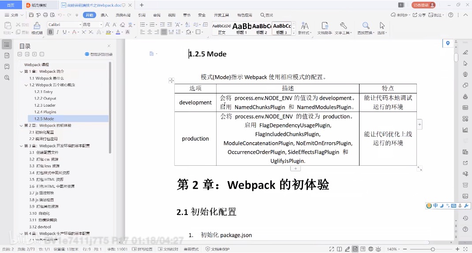Viewport: 472px width, 253px height.
Task: Toggle spell check (拼写检查) in status bar
Action: [x=142, y=249]
